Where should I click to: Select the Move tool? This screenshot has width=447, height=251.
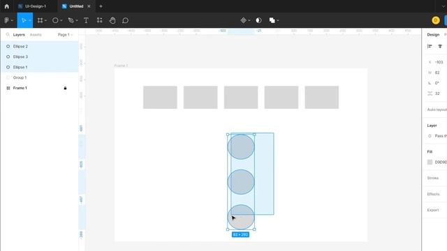coord(24,20)
